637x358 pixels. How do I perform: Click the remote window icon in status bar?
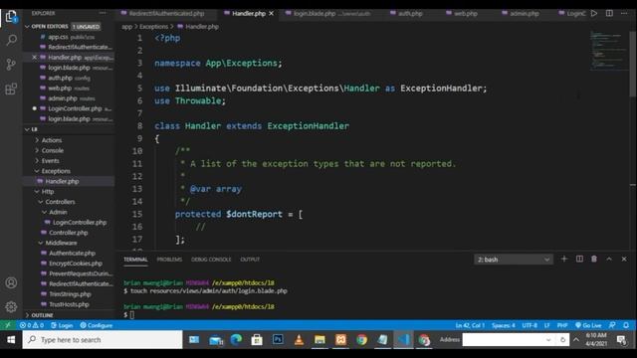pos(8,325)
